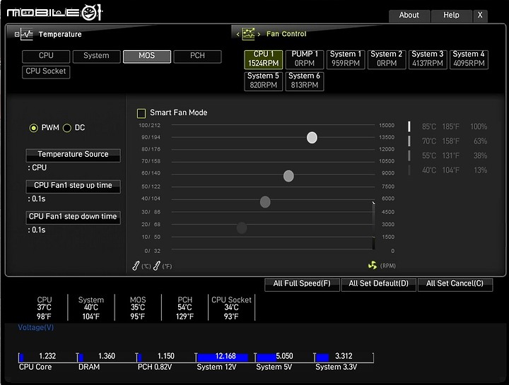
Task: Select the System 6 fan 813RPM
Action: tap(305, 81)
